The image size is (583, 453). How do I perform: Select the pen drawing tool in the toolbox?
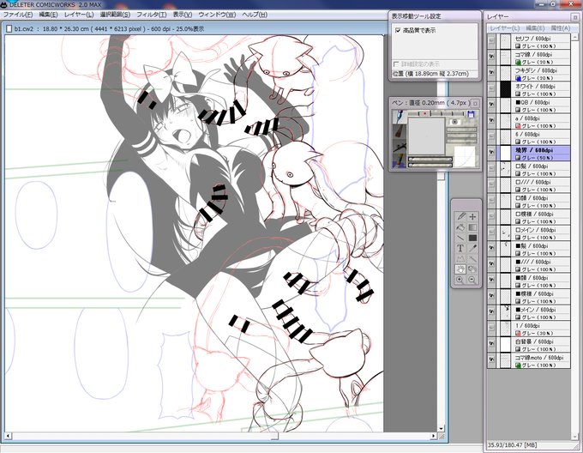point(460,216)
